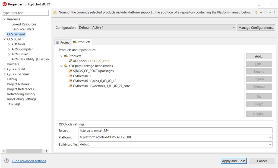The height and width of the screenshot is (168, 278).
Task: Collapse the XDCpath Package Repositories node
Action: pos(61,66)
